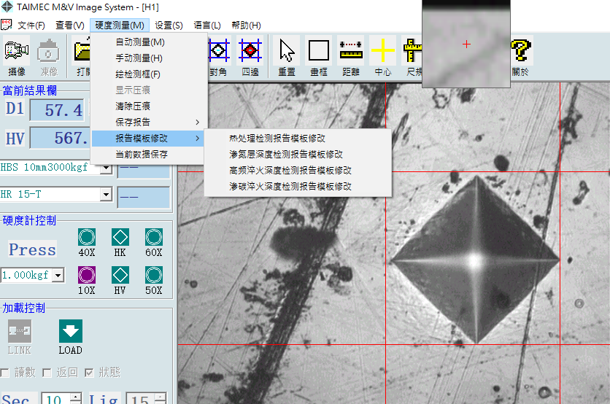Activate the 中心 center crosshair tool
This screenshot has width=610, height=404.
point(383,55)
